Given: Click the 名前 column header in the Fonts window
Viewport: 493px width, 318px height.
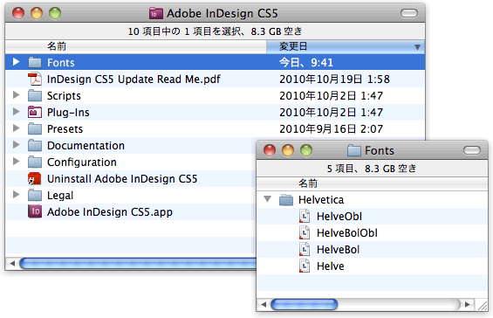Looking at the screenshot, I should coord(372,183).
